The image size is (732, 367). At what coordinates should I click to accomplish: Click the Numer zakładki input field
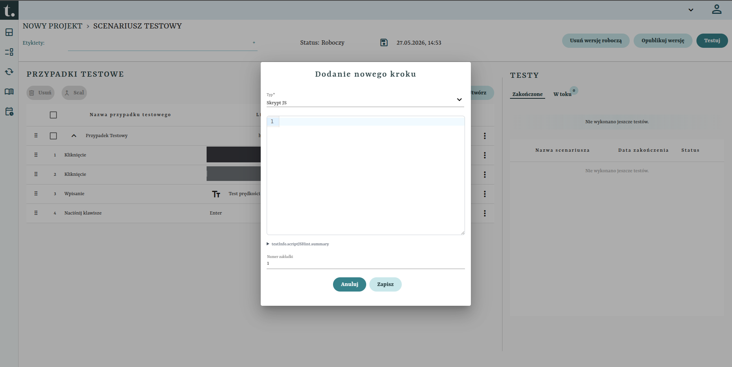[x=365, y=263]
